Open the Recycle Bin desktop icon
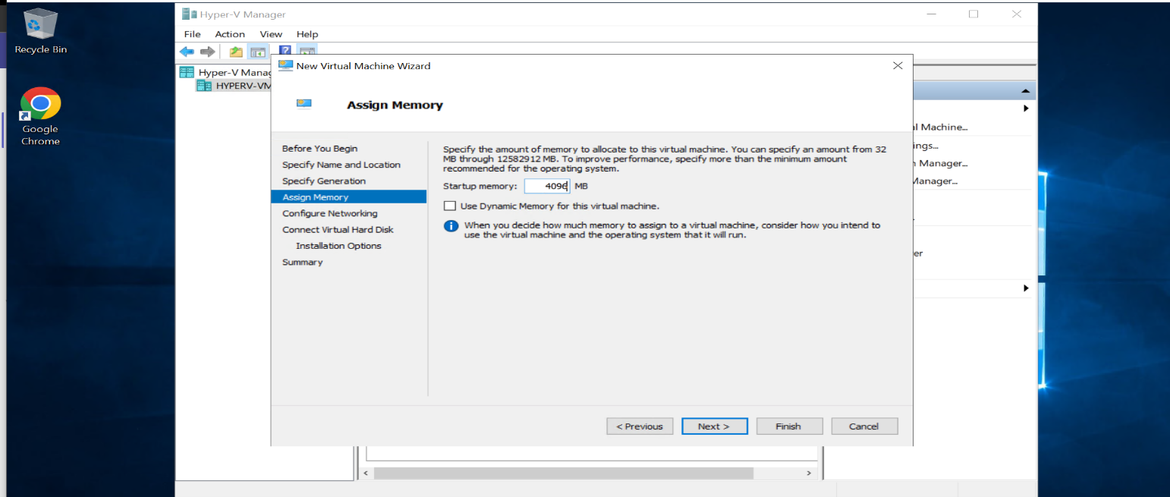 click(40, 31)
